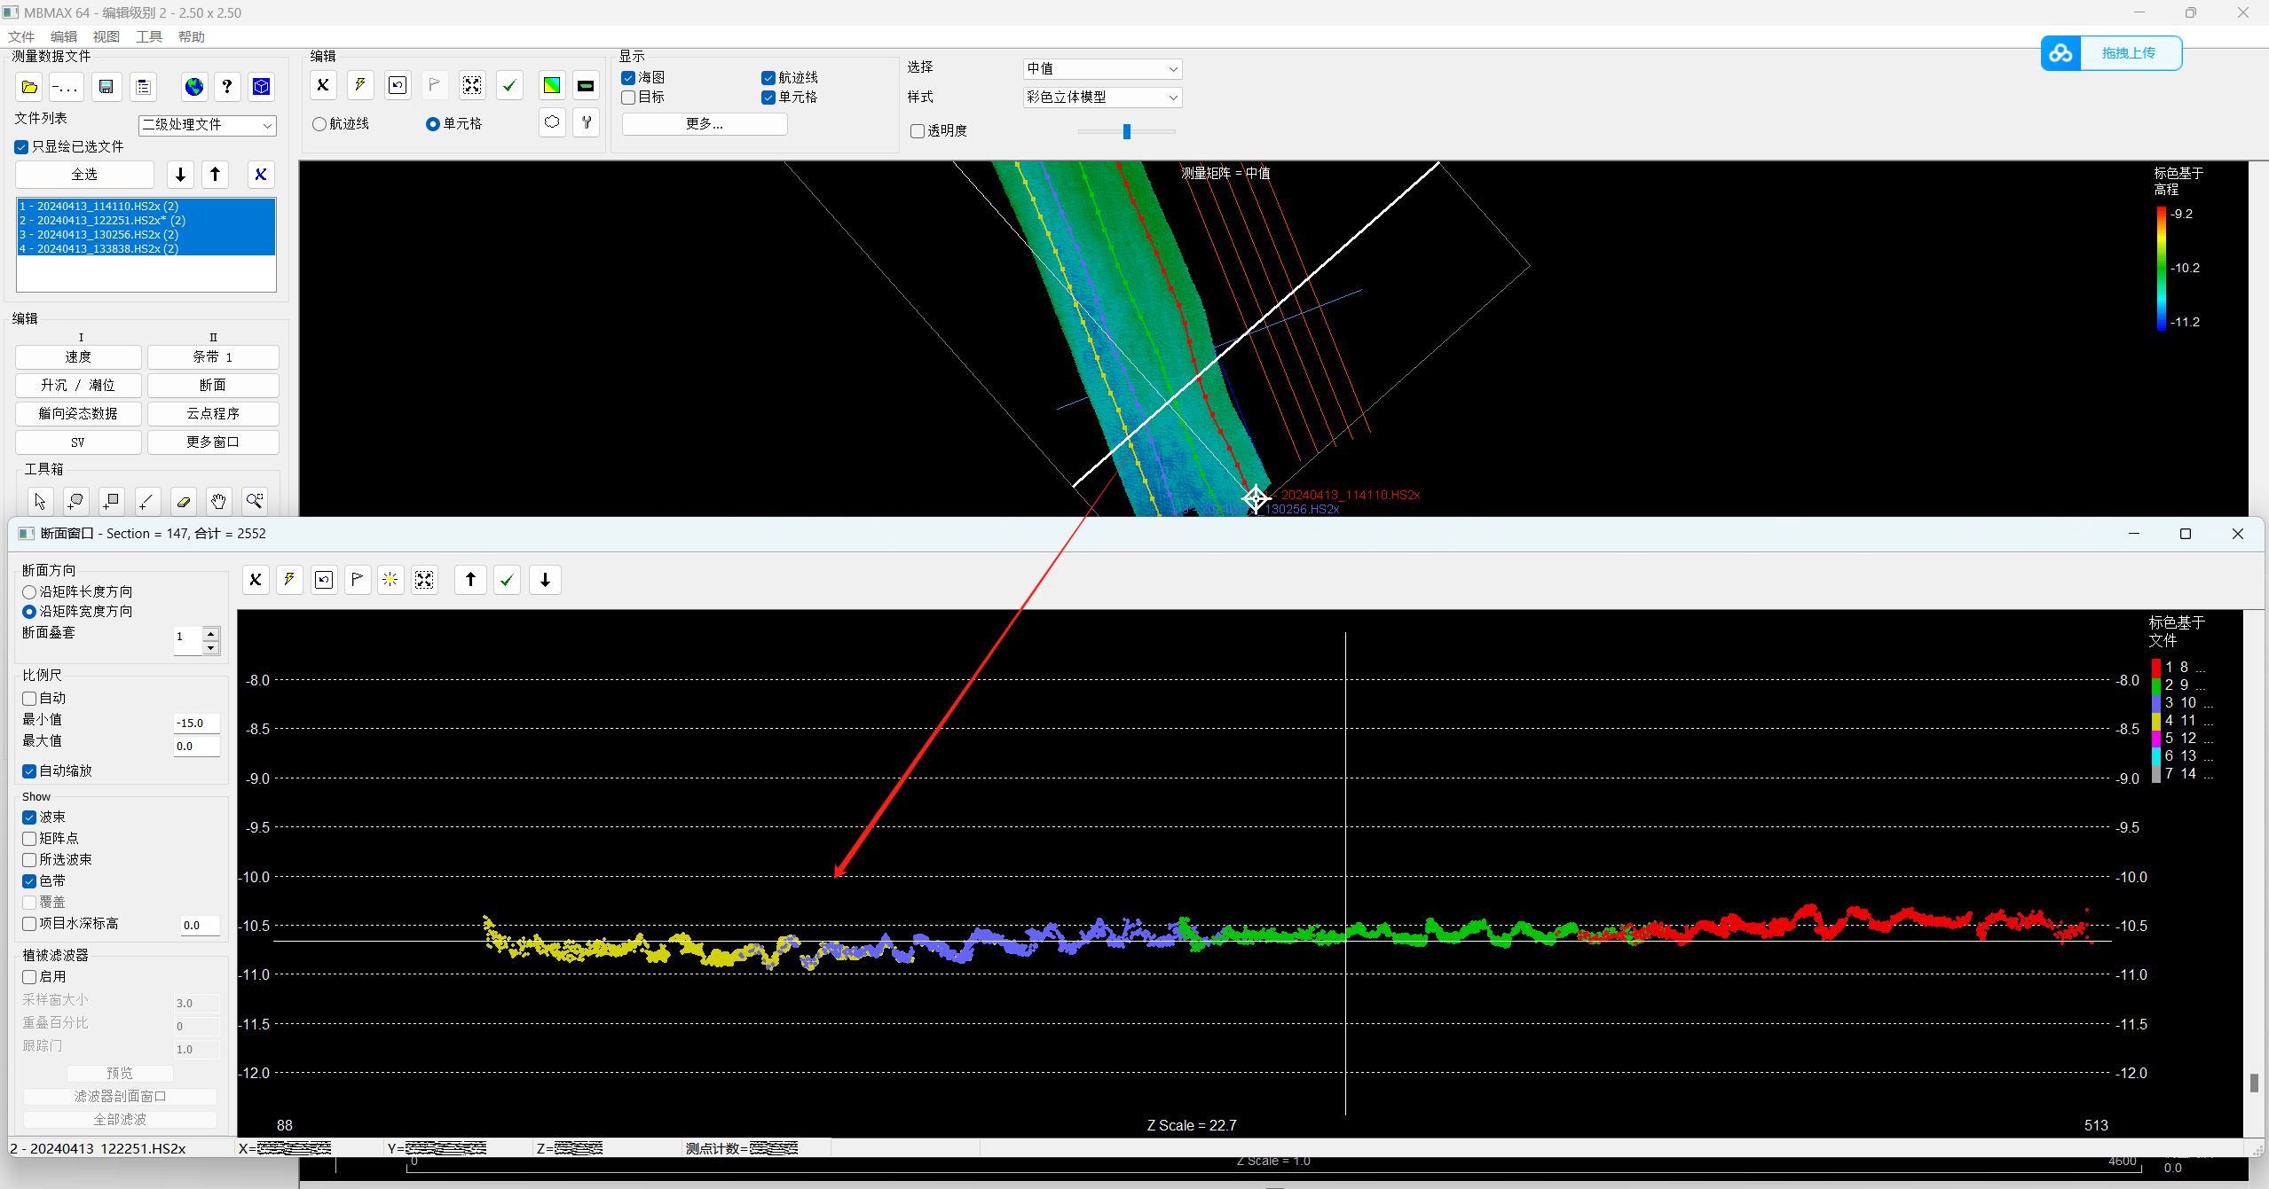Click the lightning bolt edit icon

(x=359, y=84)
